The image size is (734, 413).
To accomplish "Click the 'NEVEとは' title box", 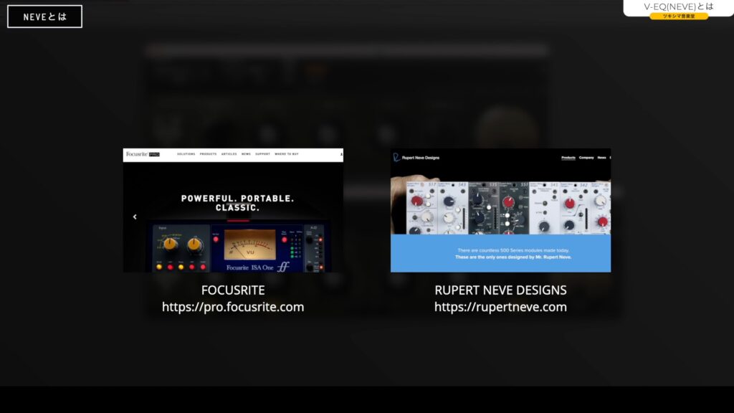I will pyautogui.click(x=44, y=16).
